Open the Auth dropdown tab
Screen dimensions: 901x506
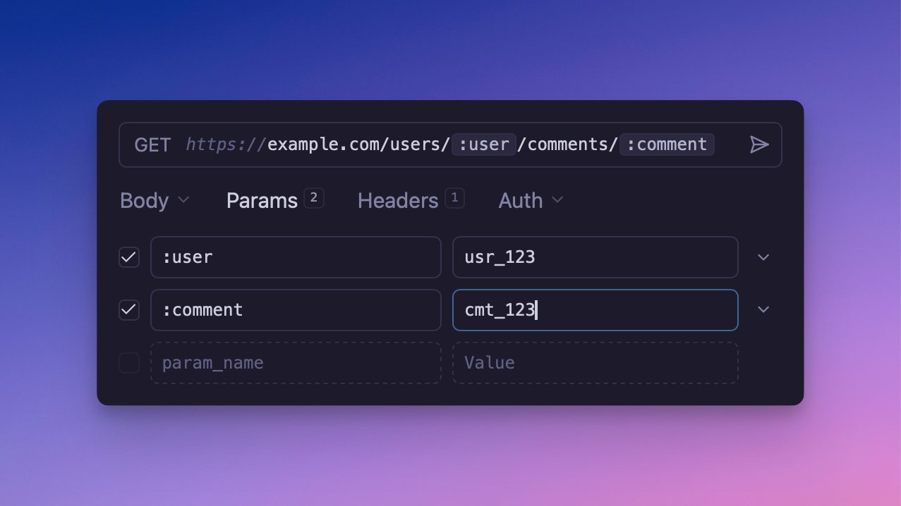click(x=531, y=201)
